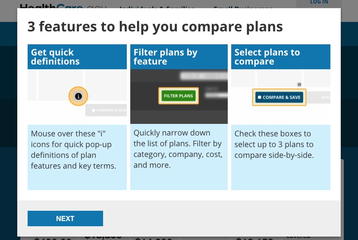This screenshot has height=240, width=358.
Task: Open the Small Businesses menu
Action: point(242,8)
